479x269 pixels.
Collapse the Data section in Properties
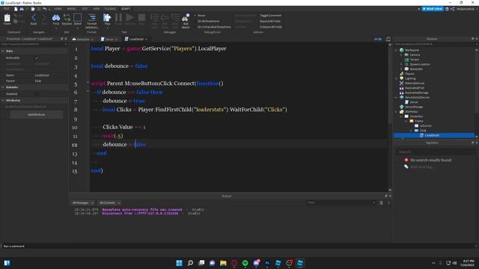click(x=3, y=51)
